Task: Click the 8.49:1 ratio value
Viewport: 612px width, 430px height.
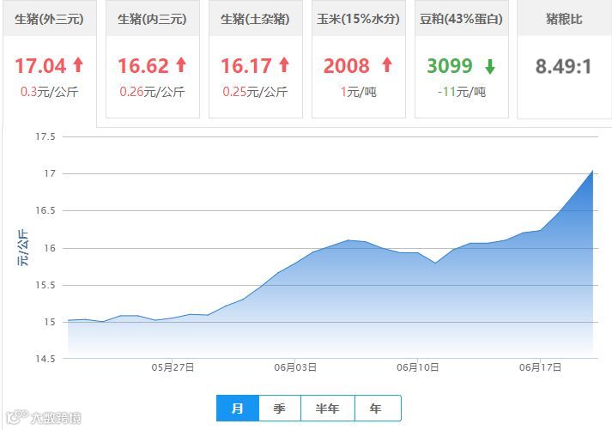Action: (563, 66)
